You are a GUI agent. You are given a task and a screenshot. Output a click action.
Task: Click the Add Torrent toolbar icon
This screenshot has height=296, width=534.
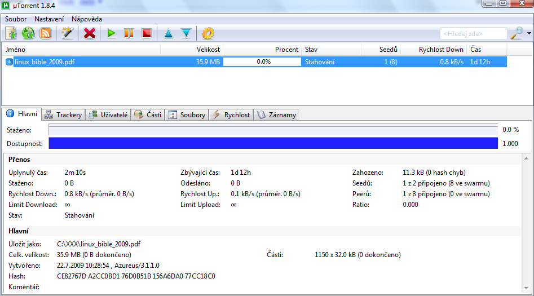(x=11, y=33)
